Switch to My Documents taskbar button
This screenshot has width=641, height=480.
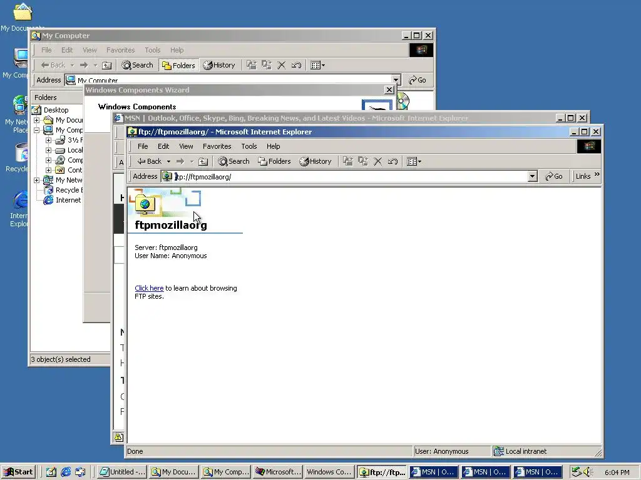point(174,472)
